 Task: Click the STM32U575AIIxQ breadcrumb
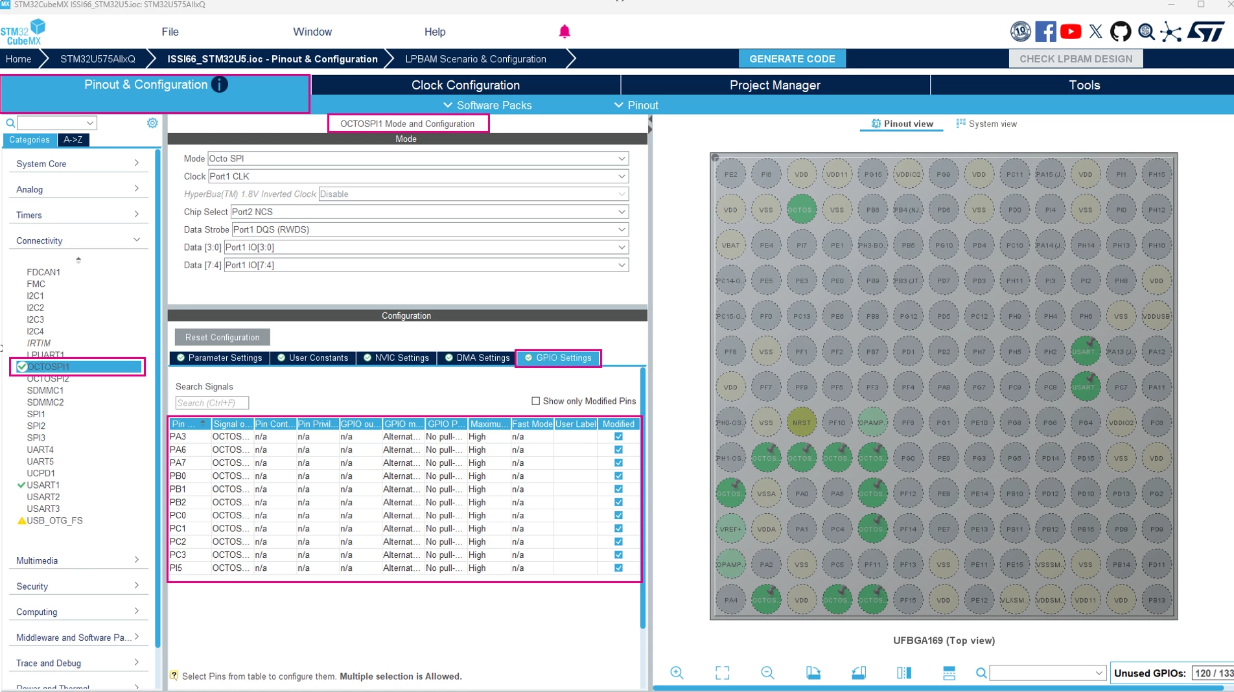98,59
